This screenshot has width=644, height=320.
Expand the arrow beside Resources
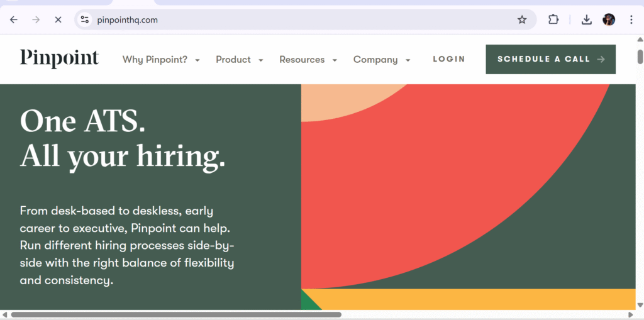pyautogui.click(x=335, y=60)
